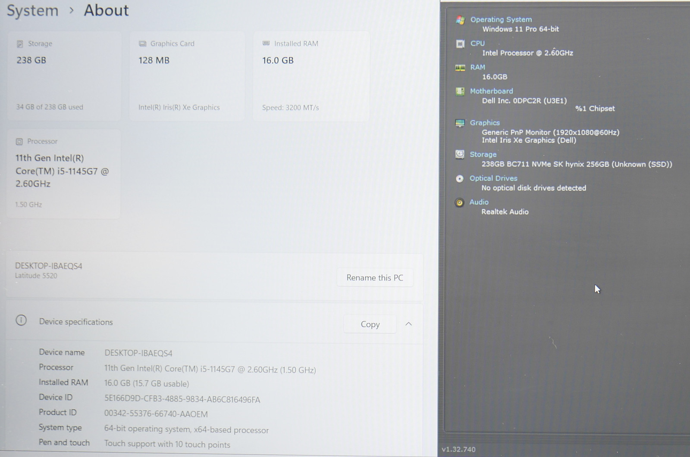690x457 pixels.
Task: Click the CPU chip icon in Speccy
Action: pos(460,44)
